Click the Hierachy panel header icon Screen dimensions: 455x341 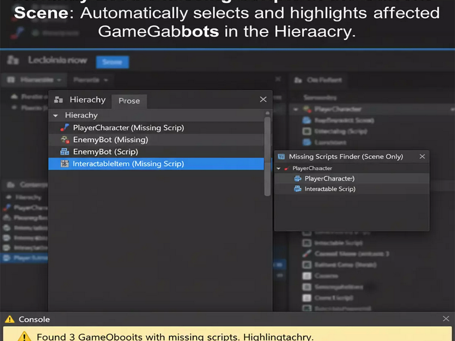59,100
